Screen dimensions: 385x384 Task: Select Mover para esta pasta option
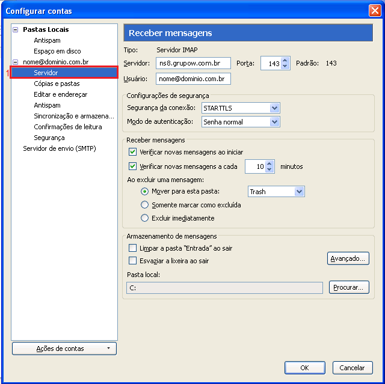144,191
